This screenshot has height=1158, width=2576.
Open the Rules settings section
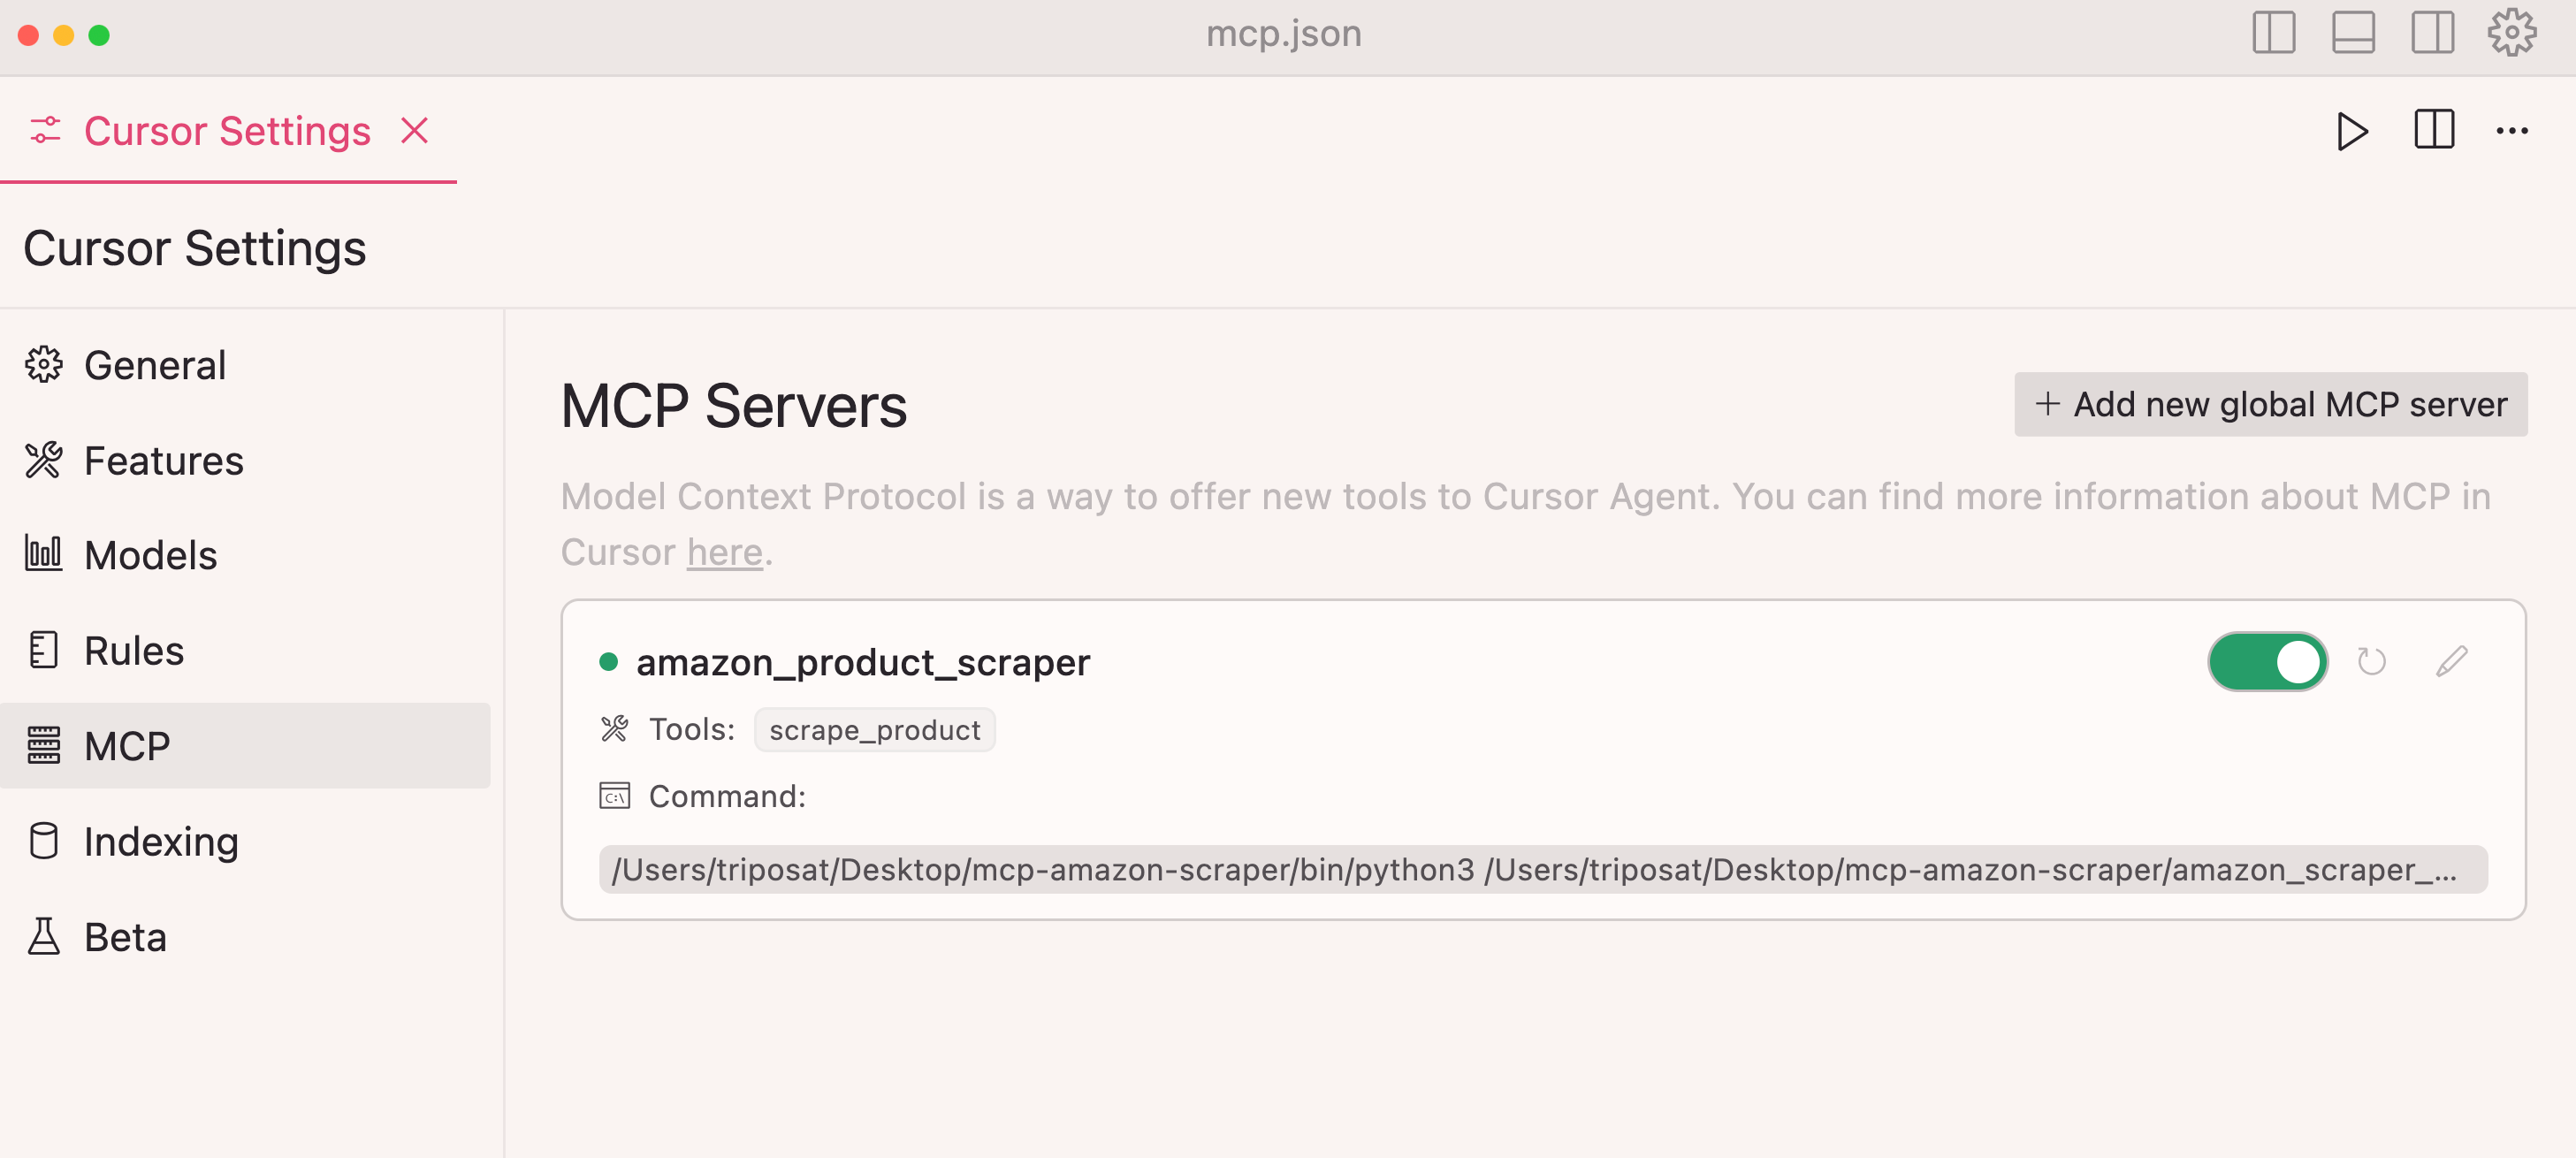point(245,651)
